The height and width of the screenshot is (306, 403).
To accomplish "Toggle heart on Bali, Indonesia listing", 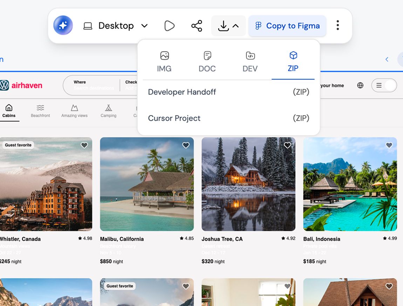I will pos(389,145).
